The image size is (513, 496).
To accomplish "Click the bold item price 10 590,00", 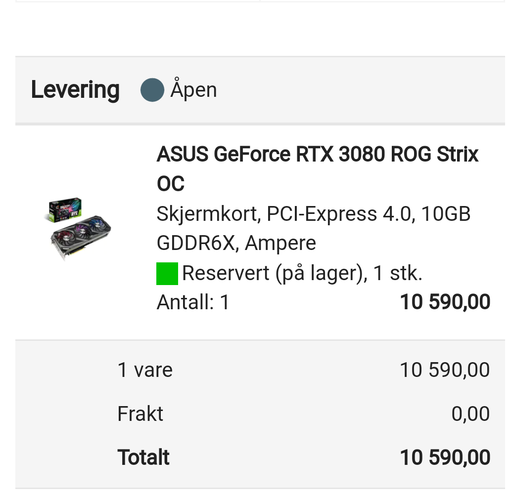I will [445, 302].
